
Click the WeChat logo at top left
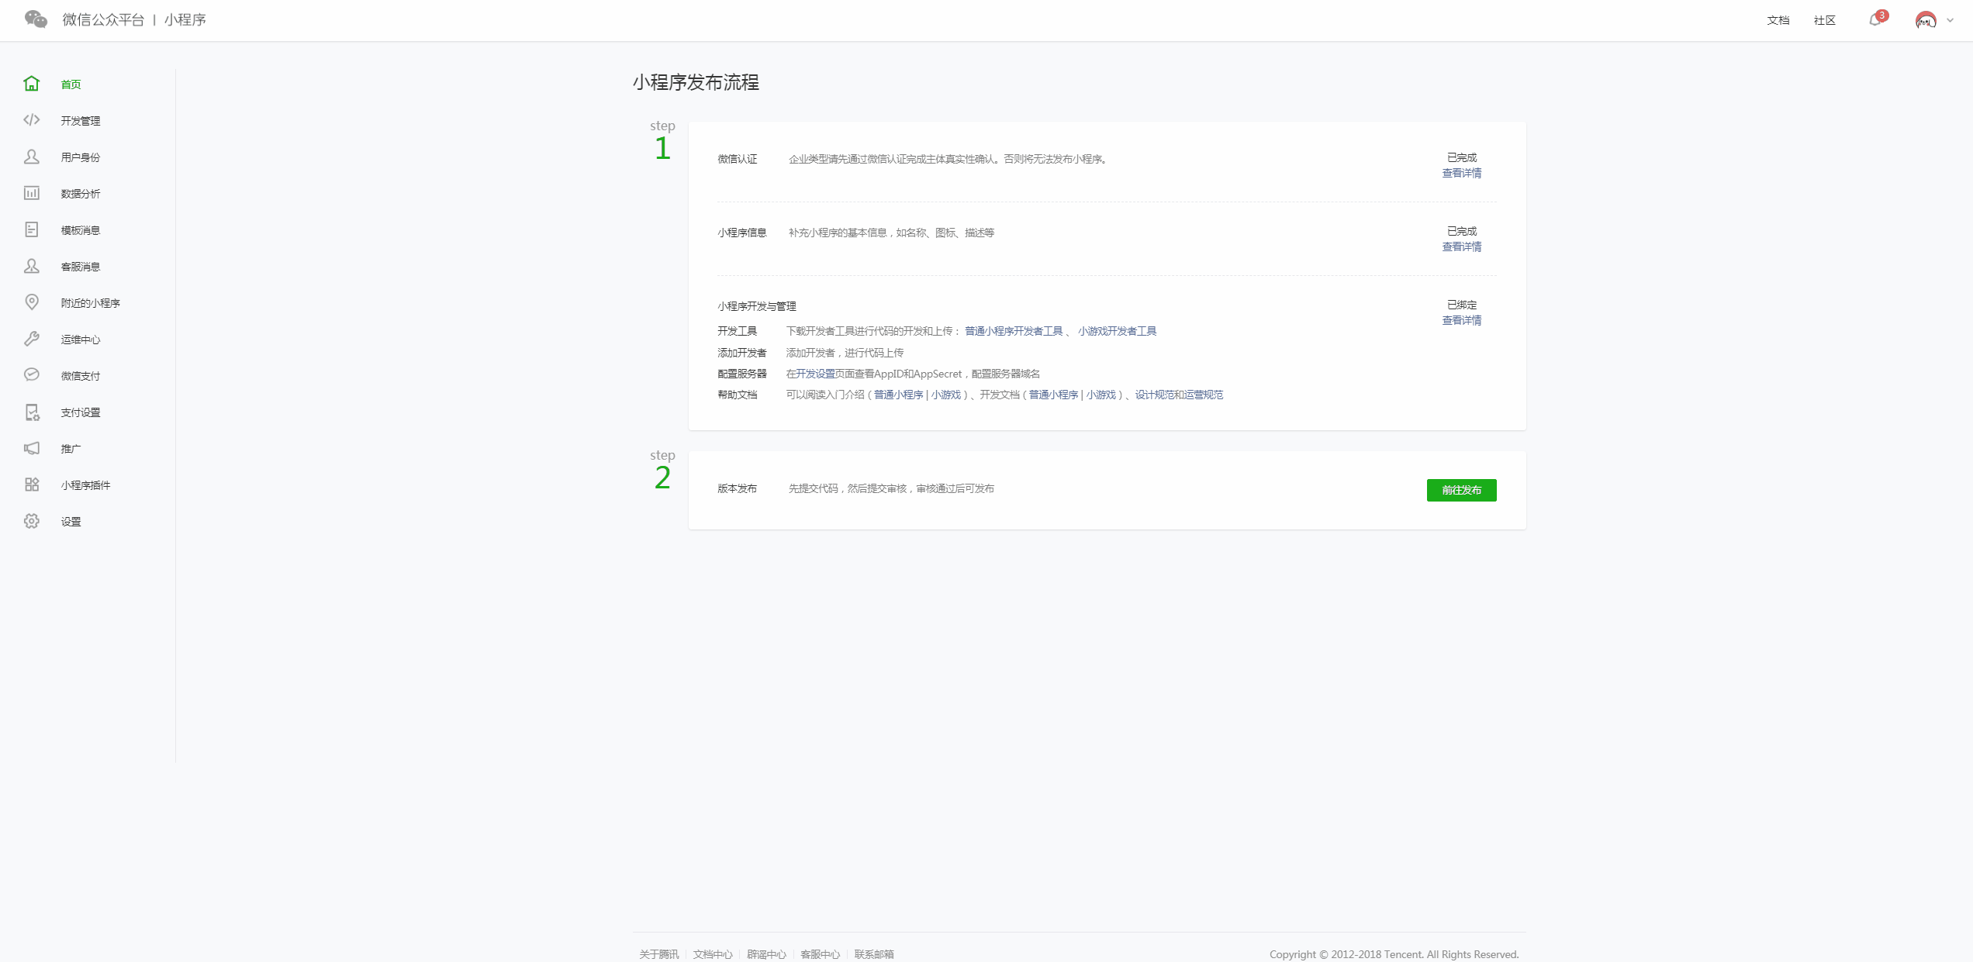tap(36, 19)
